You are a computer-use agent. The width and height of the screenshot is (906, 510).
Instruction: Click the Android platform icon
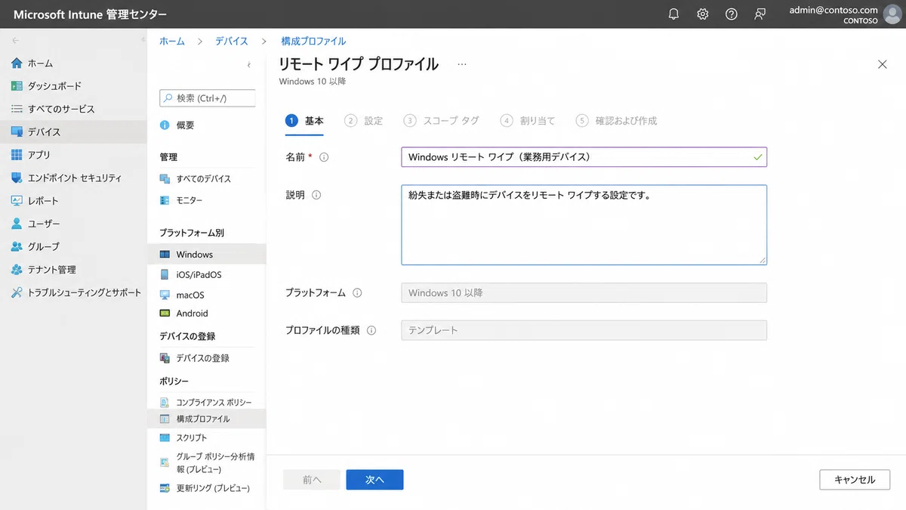coord(165,314)
